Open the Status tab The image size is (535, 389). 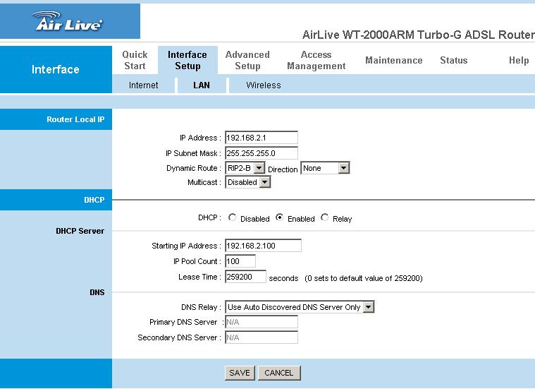point(453,60)
